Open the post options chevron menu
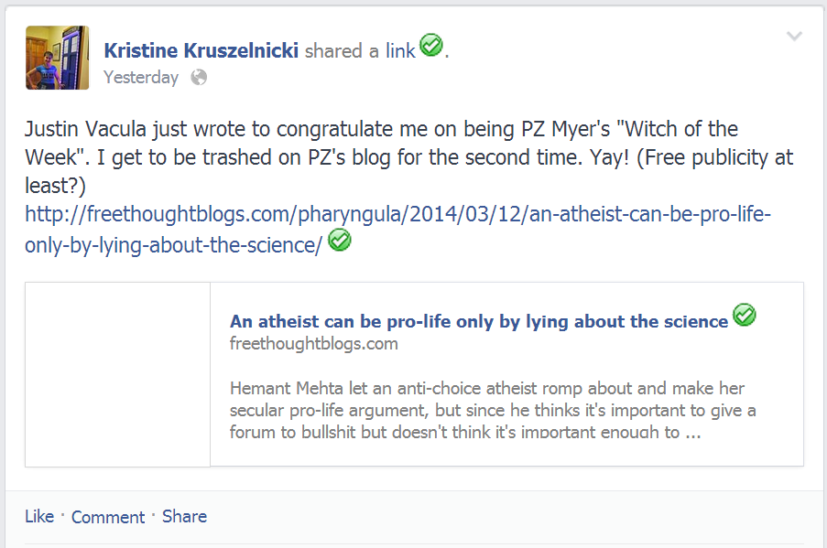This screenshot has height=548, width=827. pyautogui.click(x=794, y=37)
